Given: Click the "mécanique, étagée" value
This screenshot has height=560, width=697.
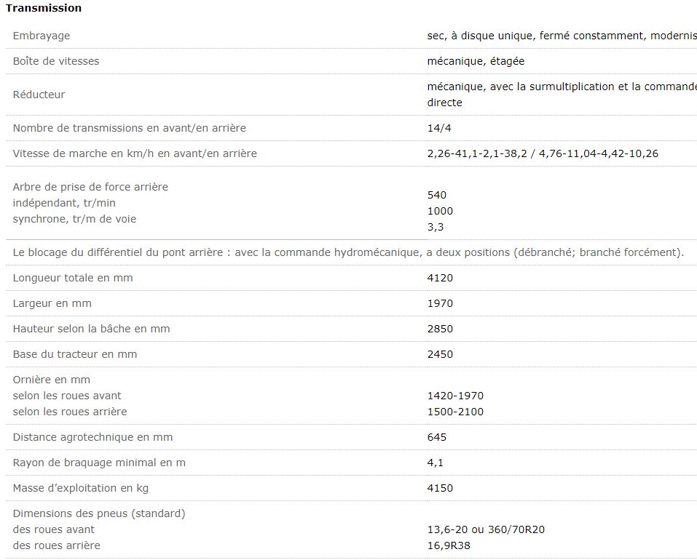Looking at the screenshot, I should (x=476, y=61).
